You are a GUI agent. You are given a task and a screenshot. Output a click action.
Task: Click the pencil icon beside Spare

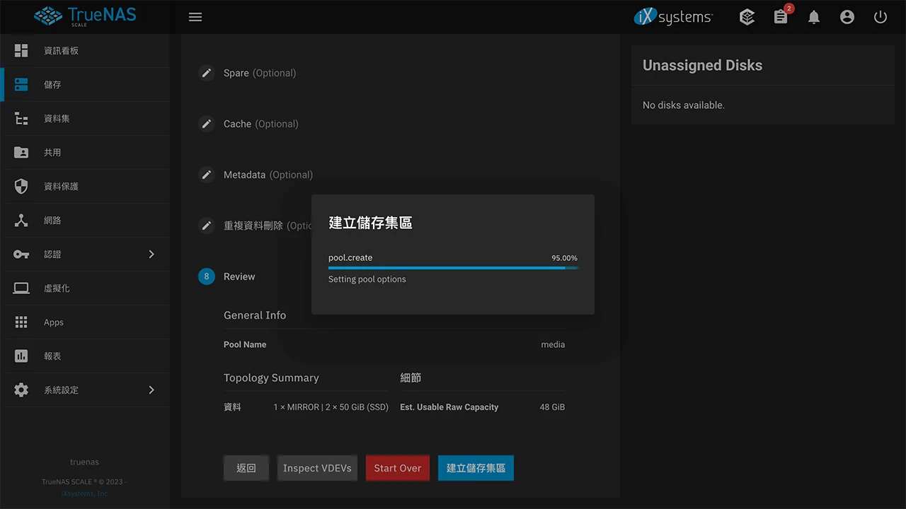pos(206,73)
